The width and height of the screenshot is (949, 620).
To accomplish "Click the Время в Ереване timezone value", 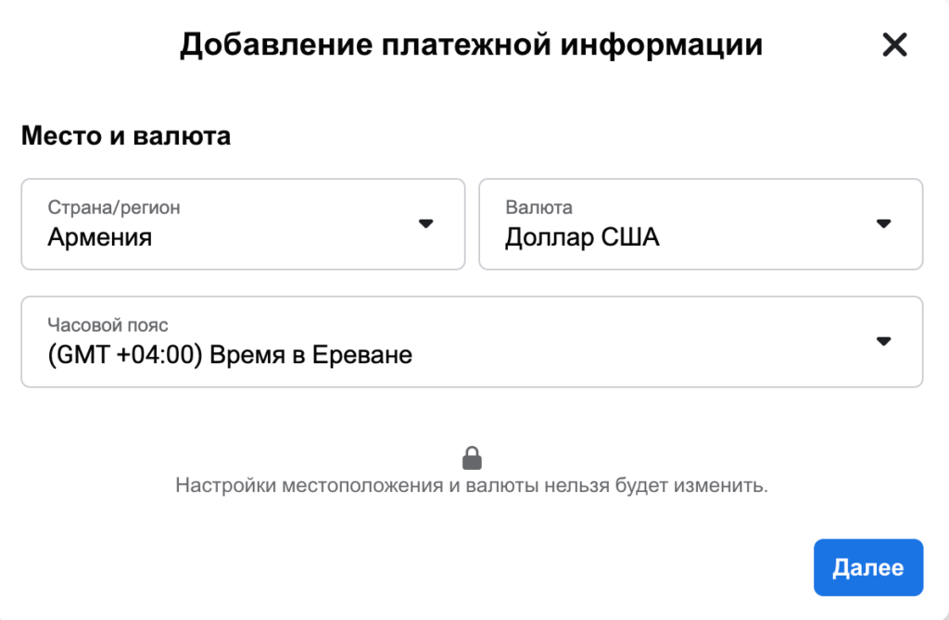I will [x=310, y=354].
